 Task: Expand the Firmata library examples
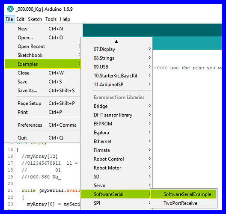coord(116,150)
